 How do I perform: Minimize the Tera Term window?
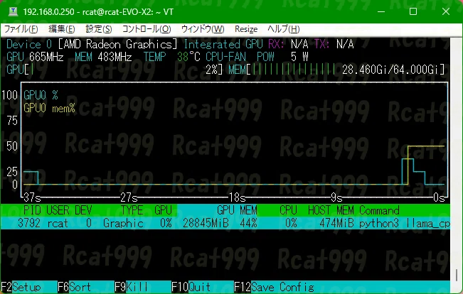pyautogui.click(x=381, y=12)
